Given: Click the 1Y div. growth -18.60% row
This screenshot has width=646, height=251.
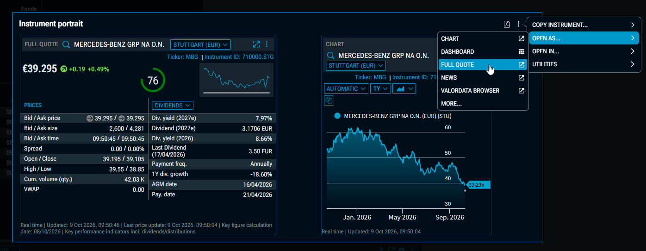Looking at the screenshot, I should tap(212, 174).
